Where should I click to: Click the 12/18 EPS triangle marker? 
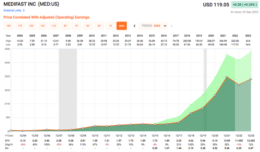click(191, 113)
